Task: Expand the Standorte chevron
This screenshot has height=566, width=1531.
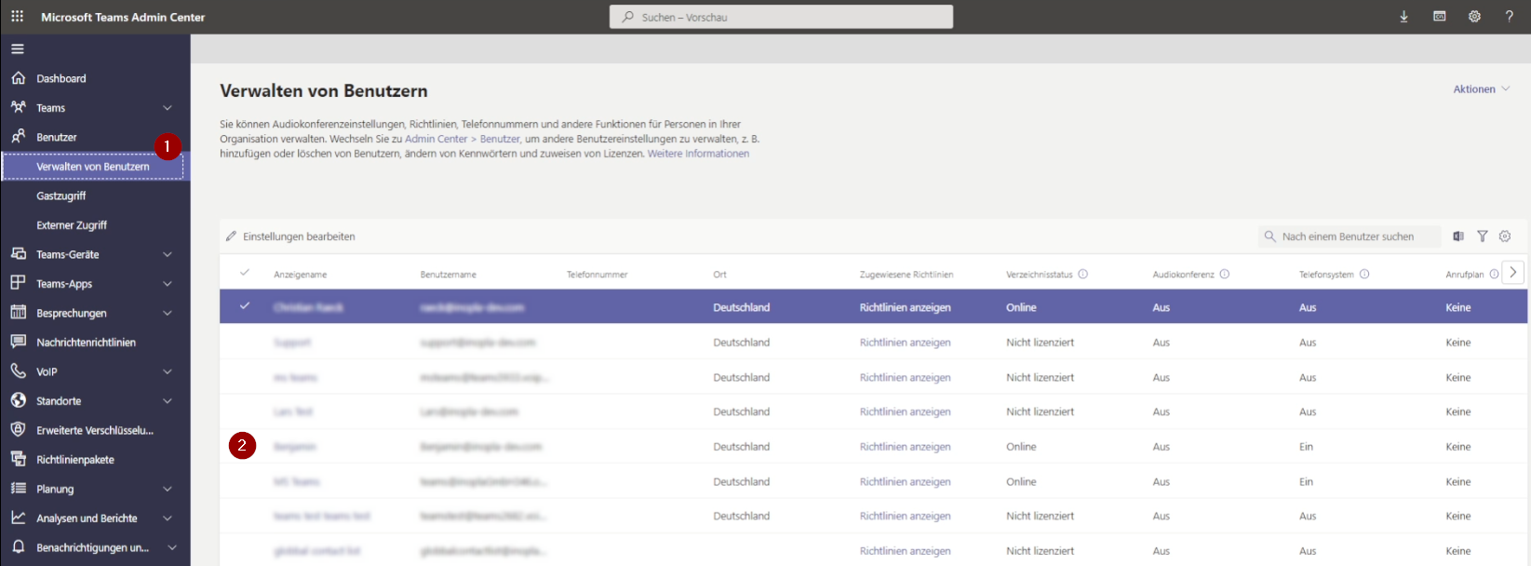Action: tap(168, 401)
